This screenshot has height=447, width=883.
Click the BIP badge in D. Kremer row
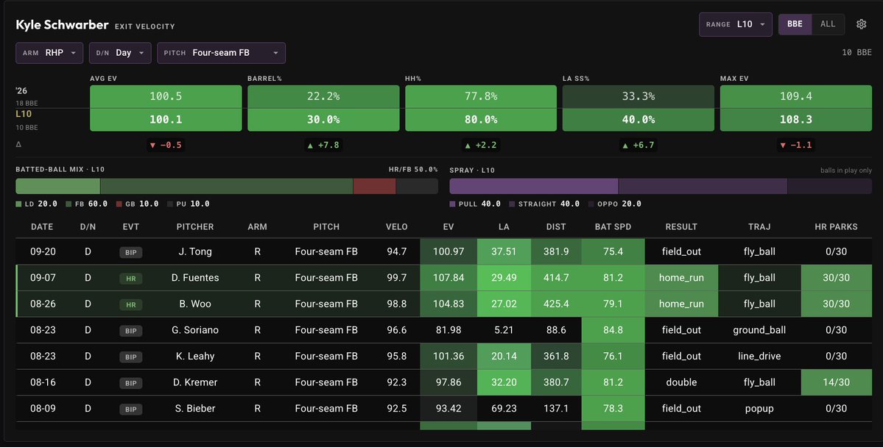(130, 383)
